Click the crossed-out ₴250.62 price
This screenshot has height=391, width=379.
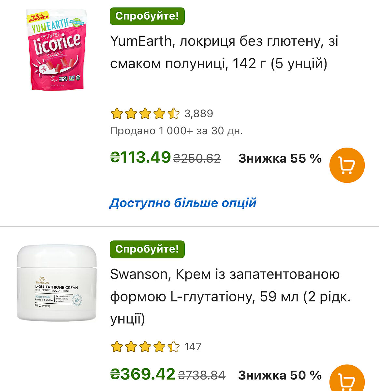(197, 159)
